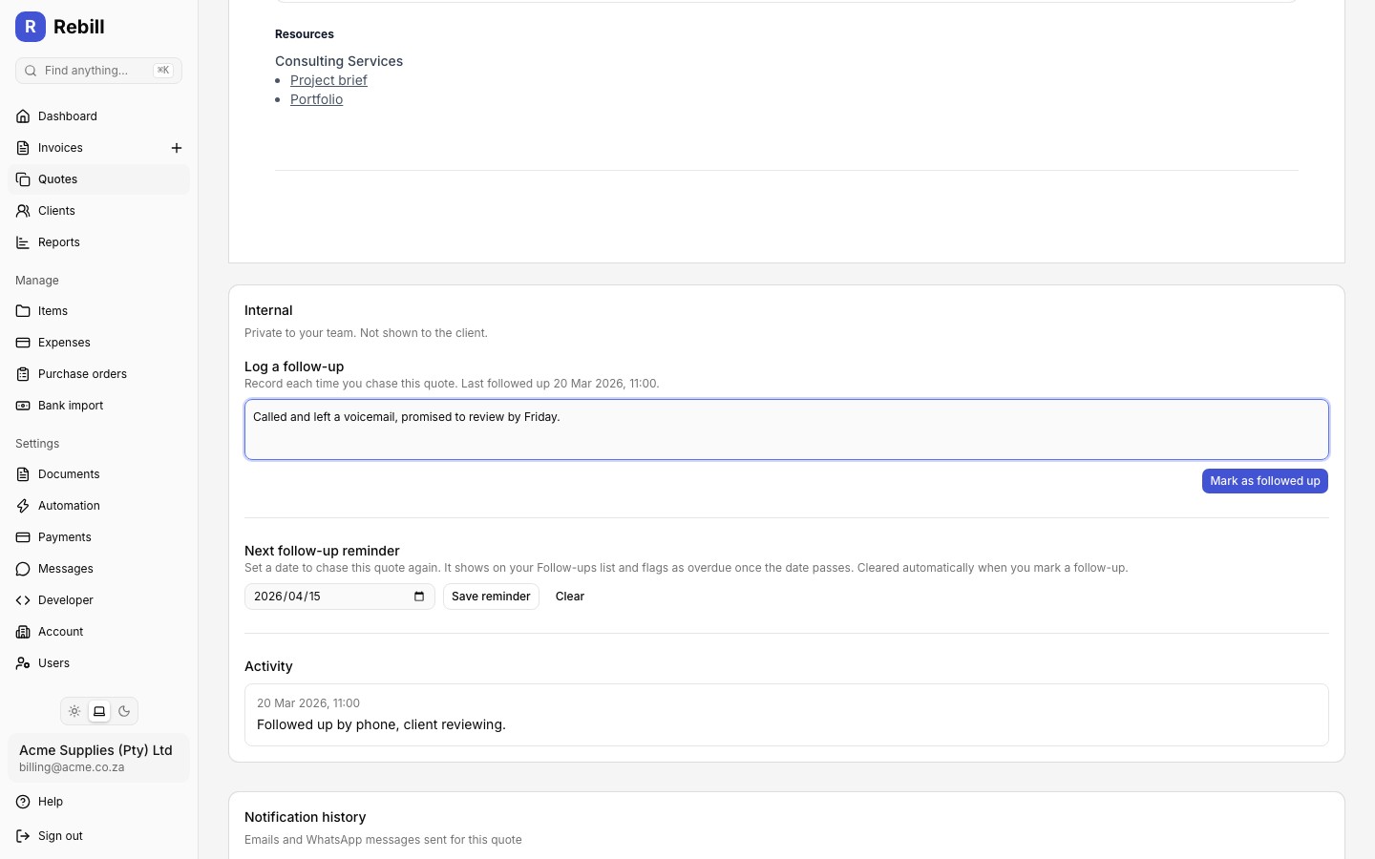Click the reminder date field 2026/04/15
This screenshot has height=859, width=1375.
pos(340,597)
